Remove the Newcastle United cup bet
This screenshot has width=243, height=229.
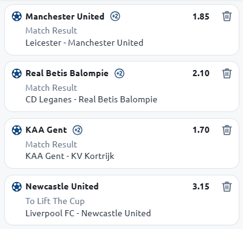click(x=227, y=186)
